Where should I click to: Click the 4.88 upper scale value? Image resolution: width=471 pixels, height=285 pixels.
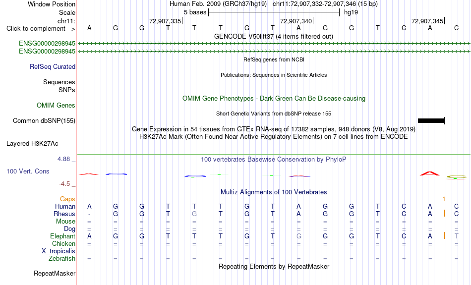[63, 159]
